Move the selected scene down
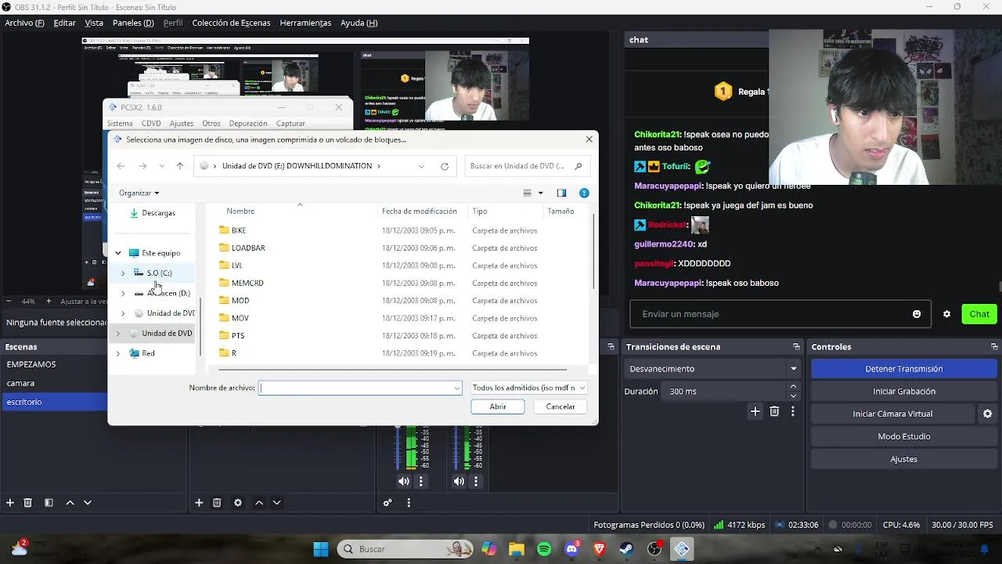Viewport: 1002px width, 564px height. [x=88, y=503]
